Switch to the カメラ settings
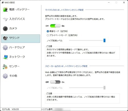128x111 pixels. coord(21,28)
